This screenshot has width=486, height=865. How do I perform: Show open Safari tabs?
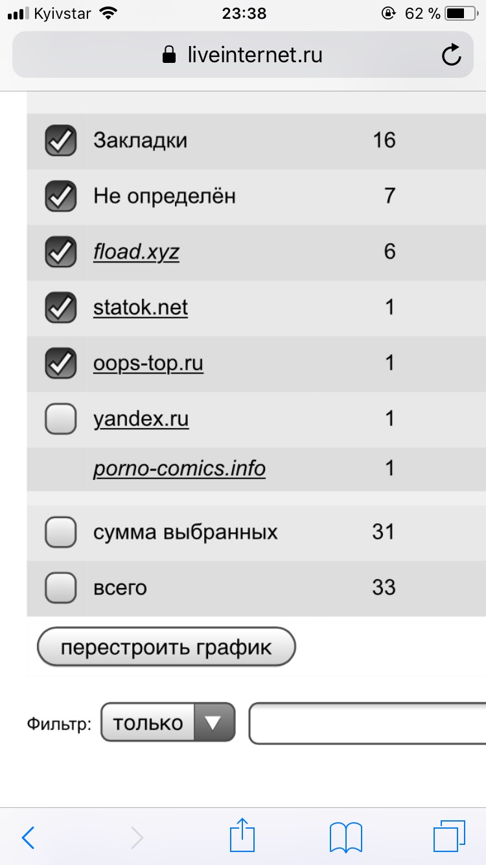point(448,836)
